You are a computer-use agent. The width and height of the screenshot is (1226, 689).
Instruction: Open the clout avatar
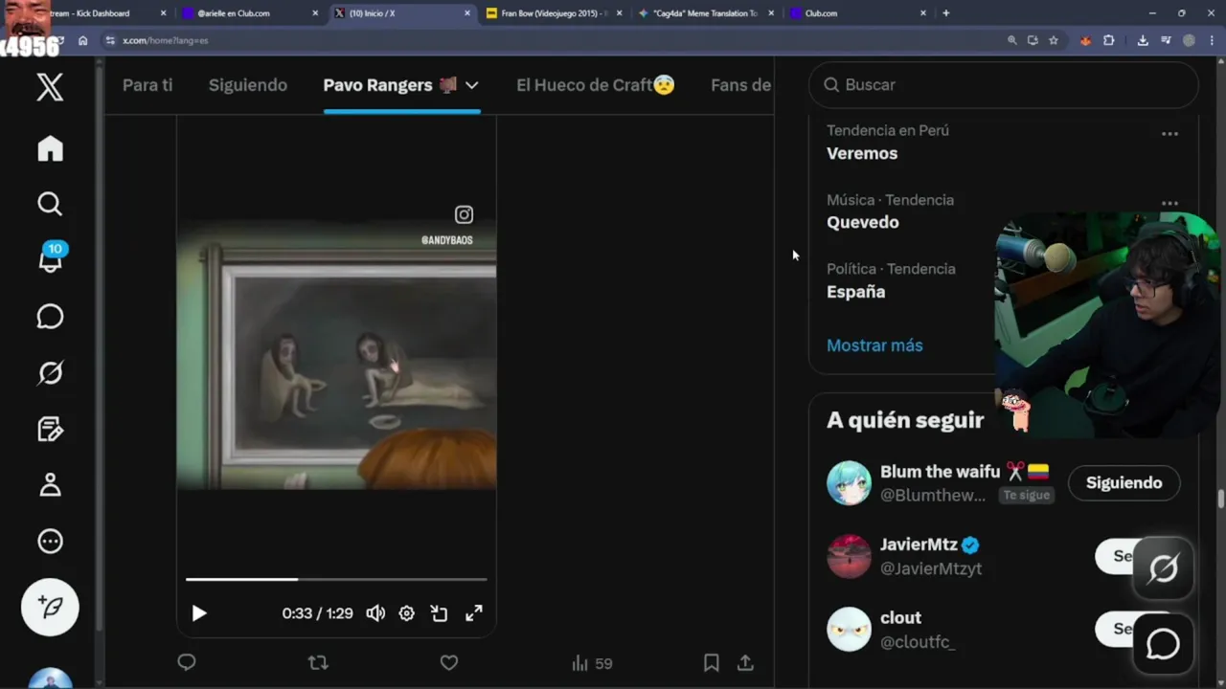coord(850,630)
